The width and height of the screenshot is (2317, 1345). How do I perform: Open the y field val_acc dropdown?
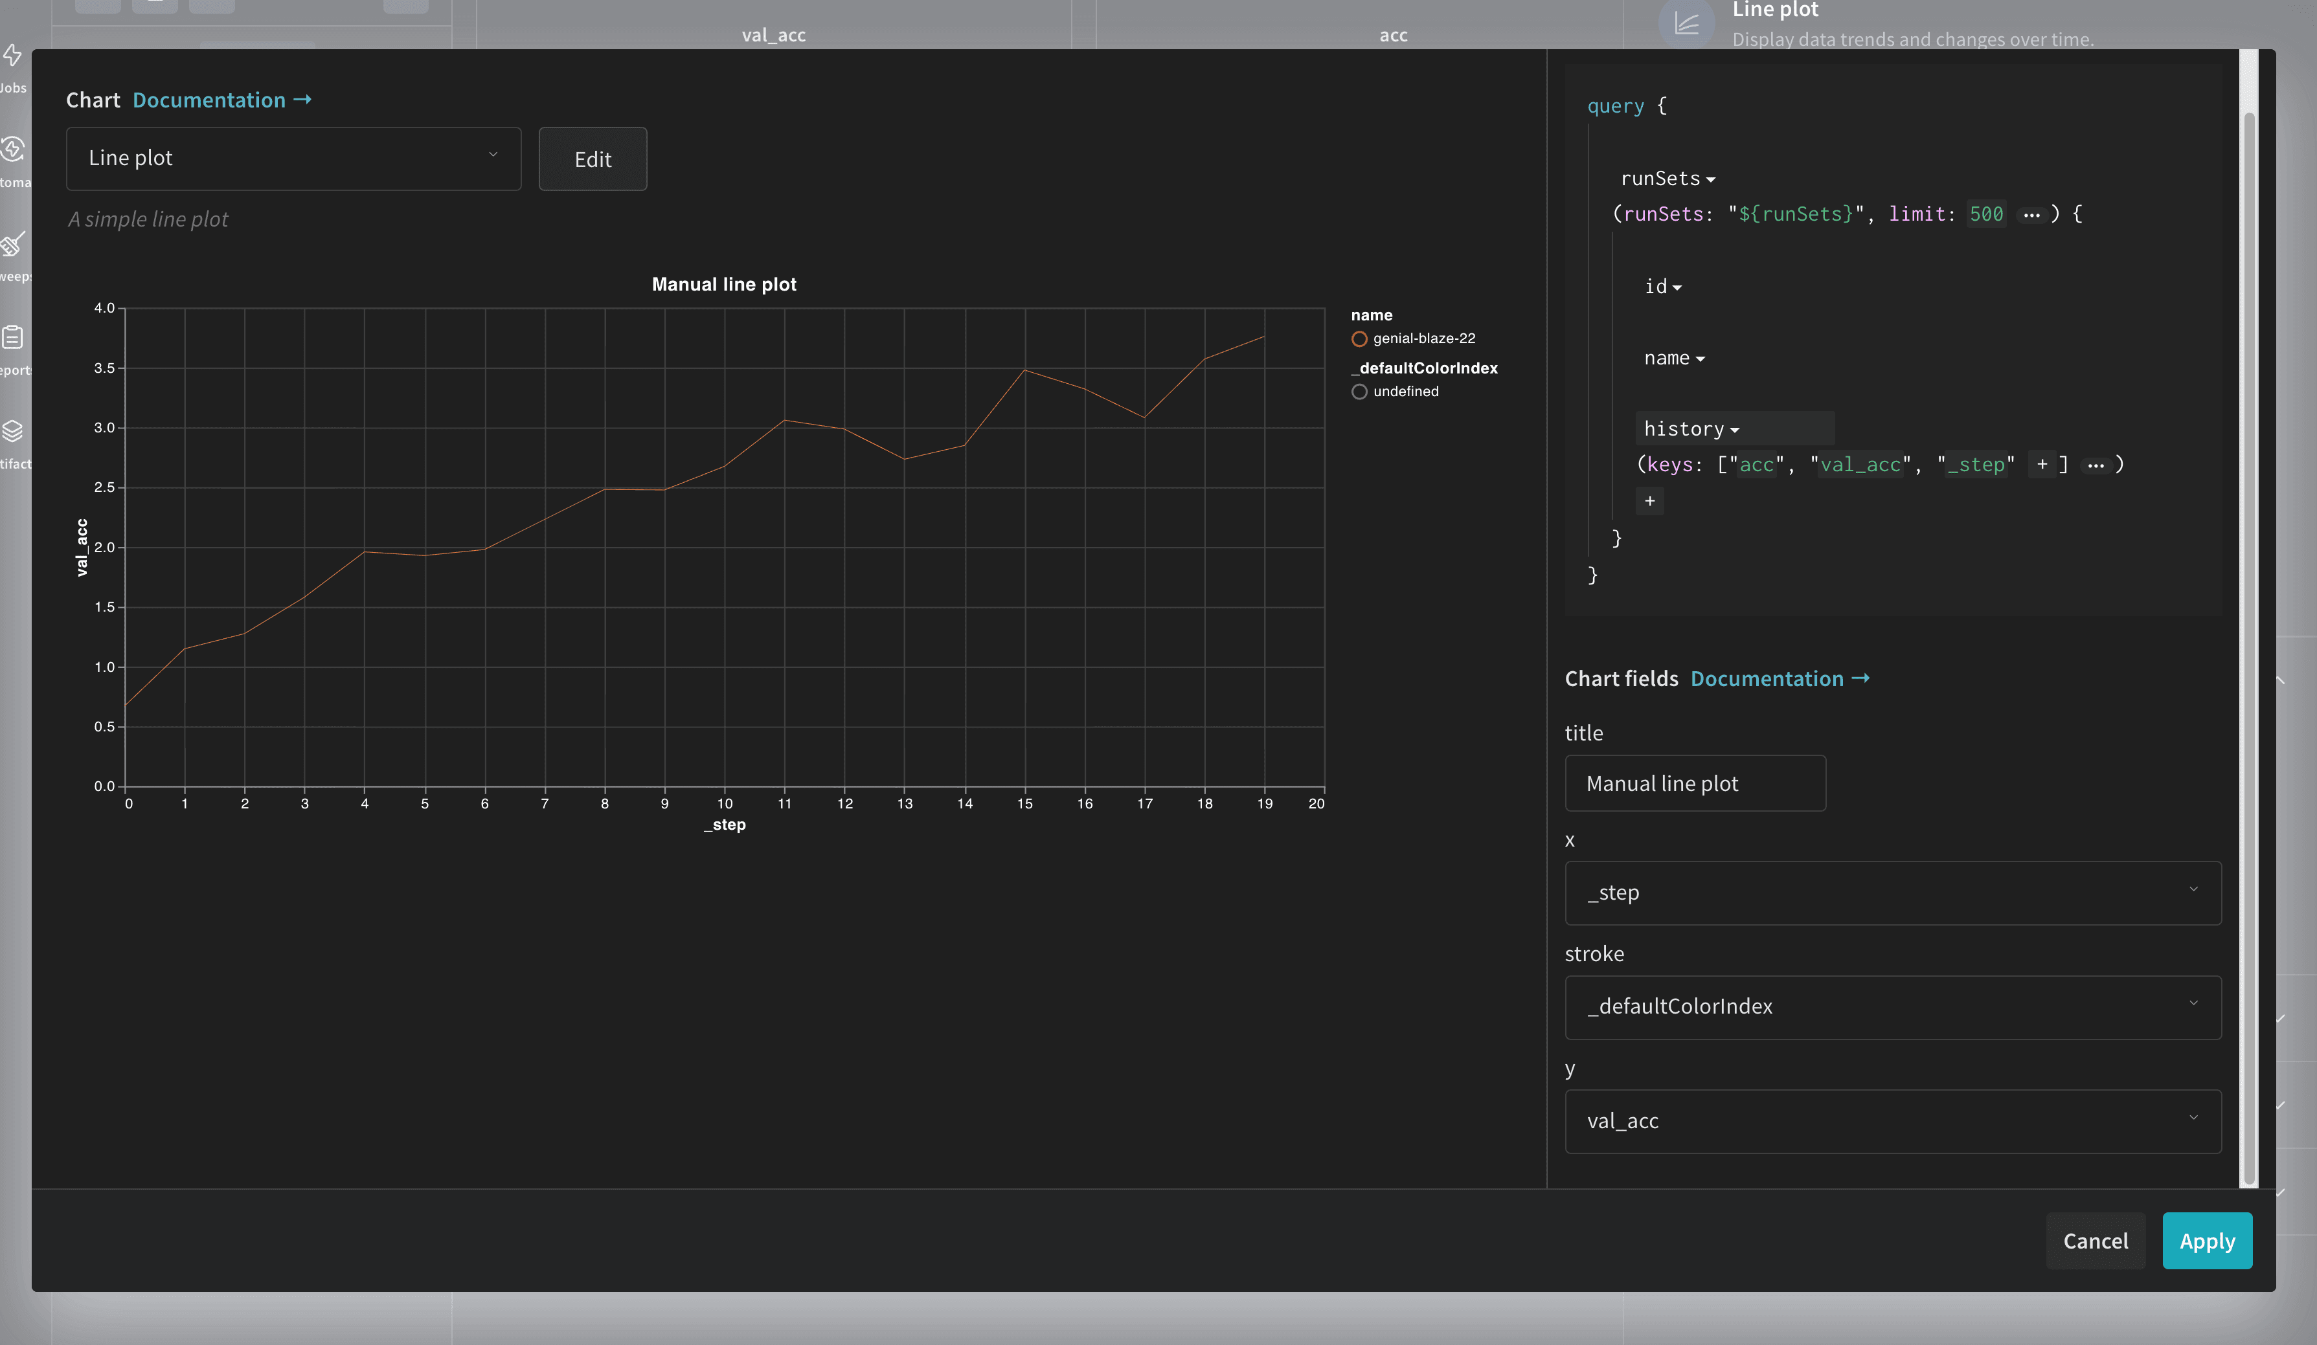1892,1122
